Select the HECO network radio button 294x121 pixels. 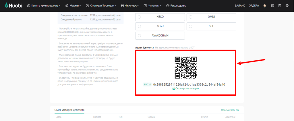(140, 17)
